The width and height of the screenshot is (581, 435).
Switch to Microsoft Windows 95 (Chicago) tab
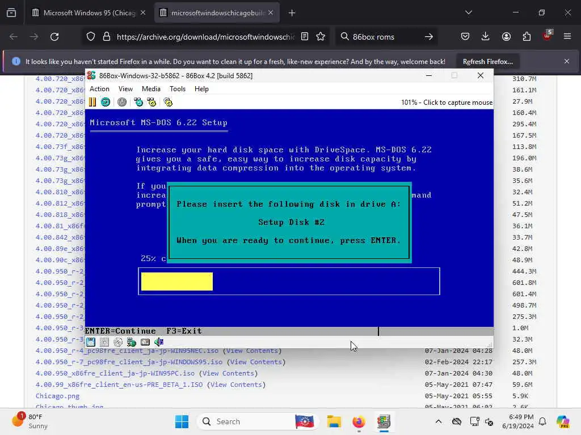point(89,13)
